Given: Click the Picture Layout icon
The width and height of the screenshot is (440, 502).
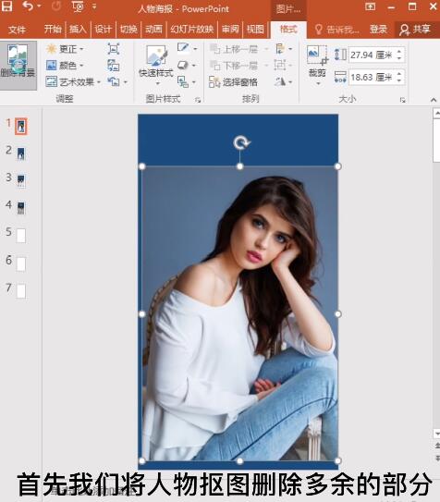Looking at the screenshot, I should pos(183,82).
